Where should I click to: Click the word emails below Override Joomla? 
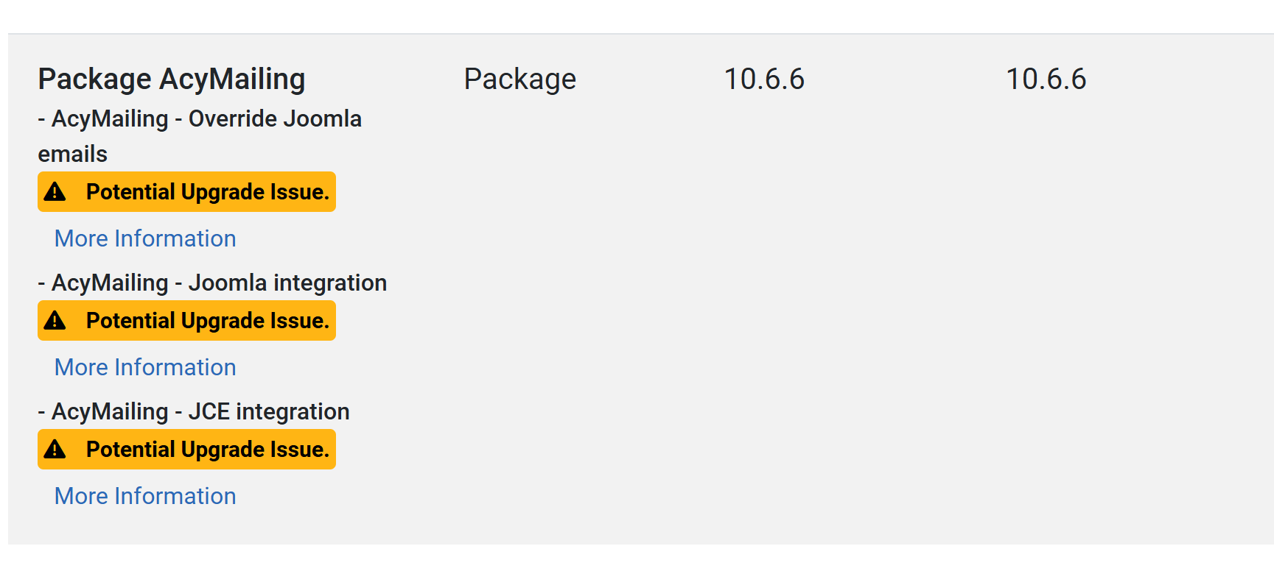pyautogui.click(x=73, y=154)
